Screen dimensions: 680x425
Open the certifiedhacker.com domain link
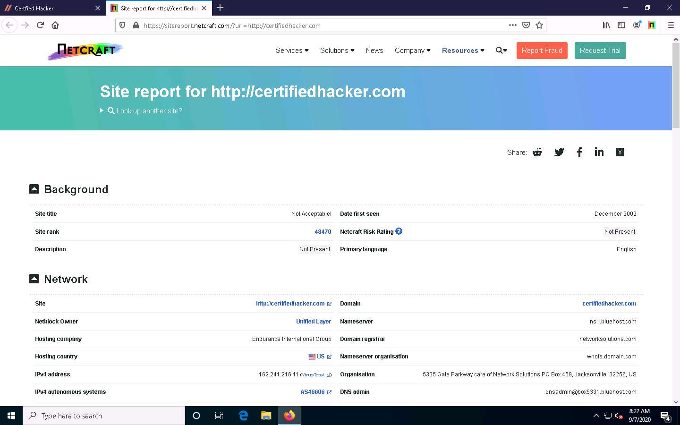pos(609,304)
